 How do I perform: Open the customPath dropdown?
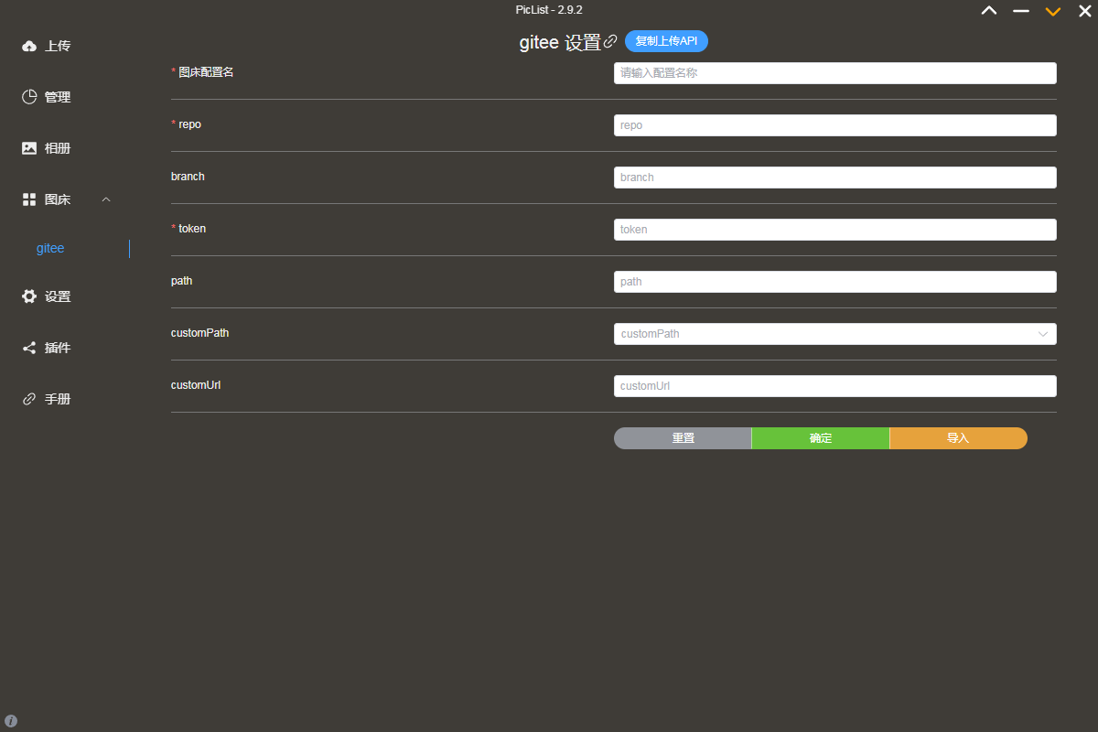pyautogui.click(x=834, y=334)
